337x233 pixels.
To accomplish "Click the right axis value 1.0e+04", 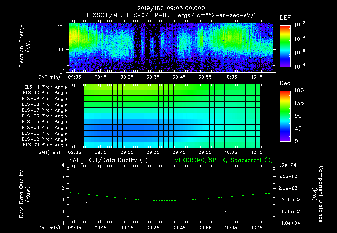I will 287,165.
